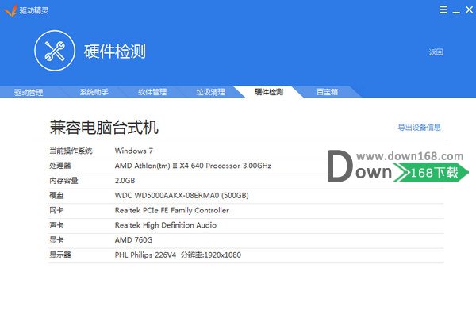476x333 pixels.
Task: Click the 兼容电脑台式机 heading
Action: coord(104,128)
